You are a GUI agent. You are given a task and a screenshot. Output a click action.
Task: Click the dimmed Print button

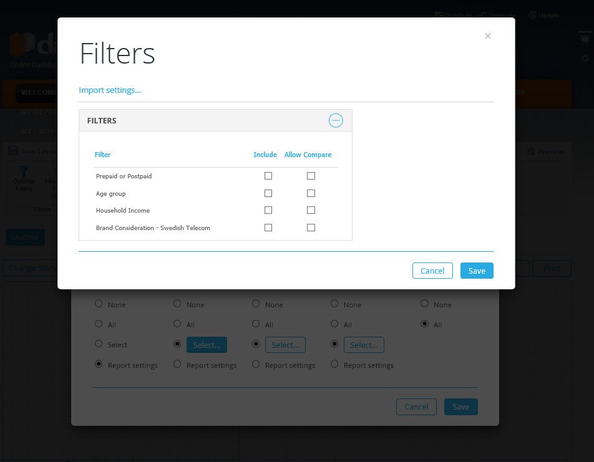point(552,269)
